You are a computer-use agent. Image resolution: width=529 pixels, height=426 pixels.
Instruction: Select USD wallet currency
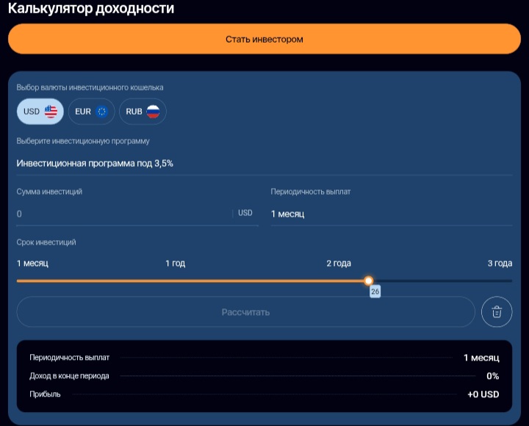tap(40, 112)
